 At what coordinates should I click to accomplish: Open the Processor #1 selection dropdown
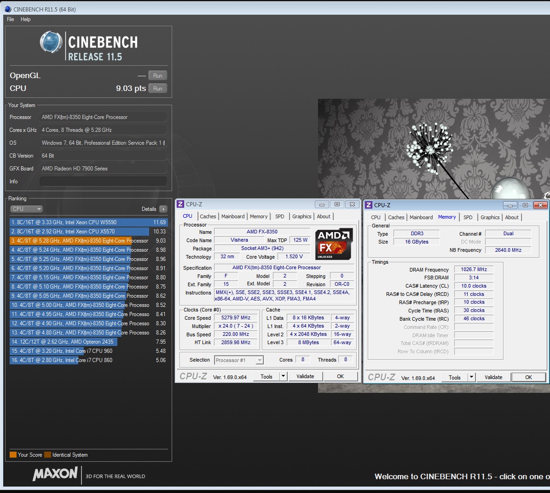(238, 360)
